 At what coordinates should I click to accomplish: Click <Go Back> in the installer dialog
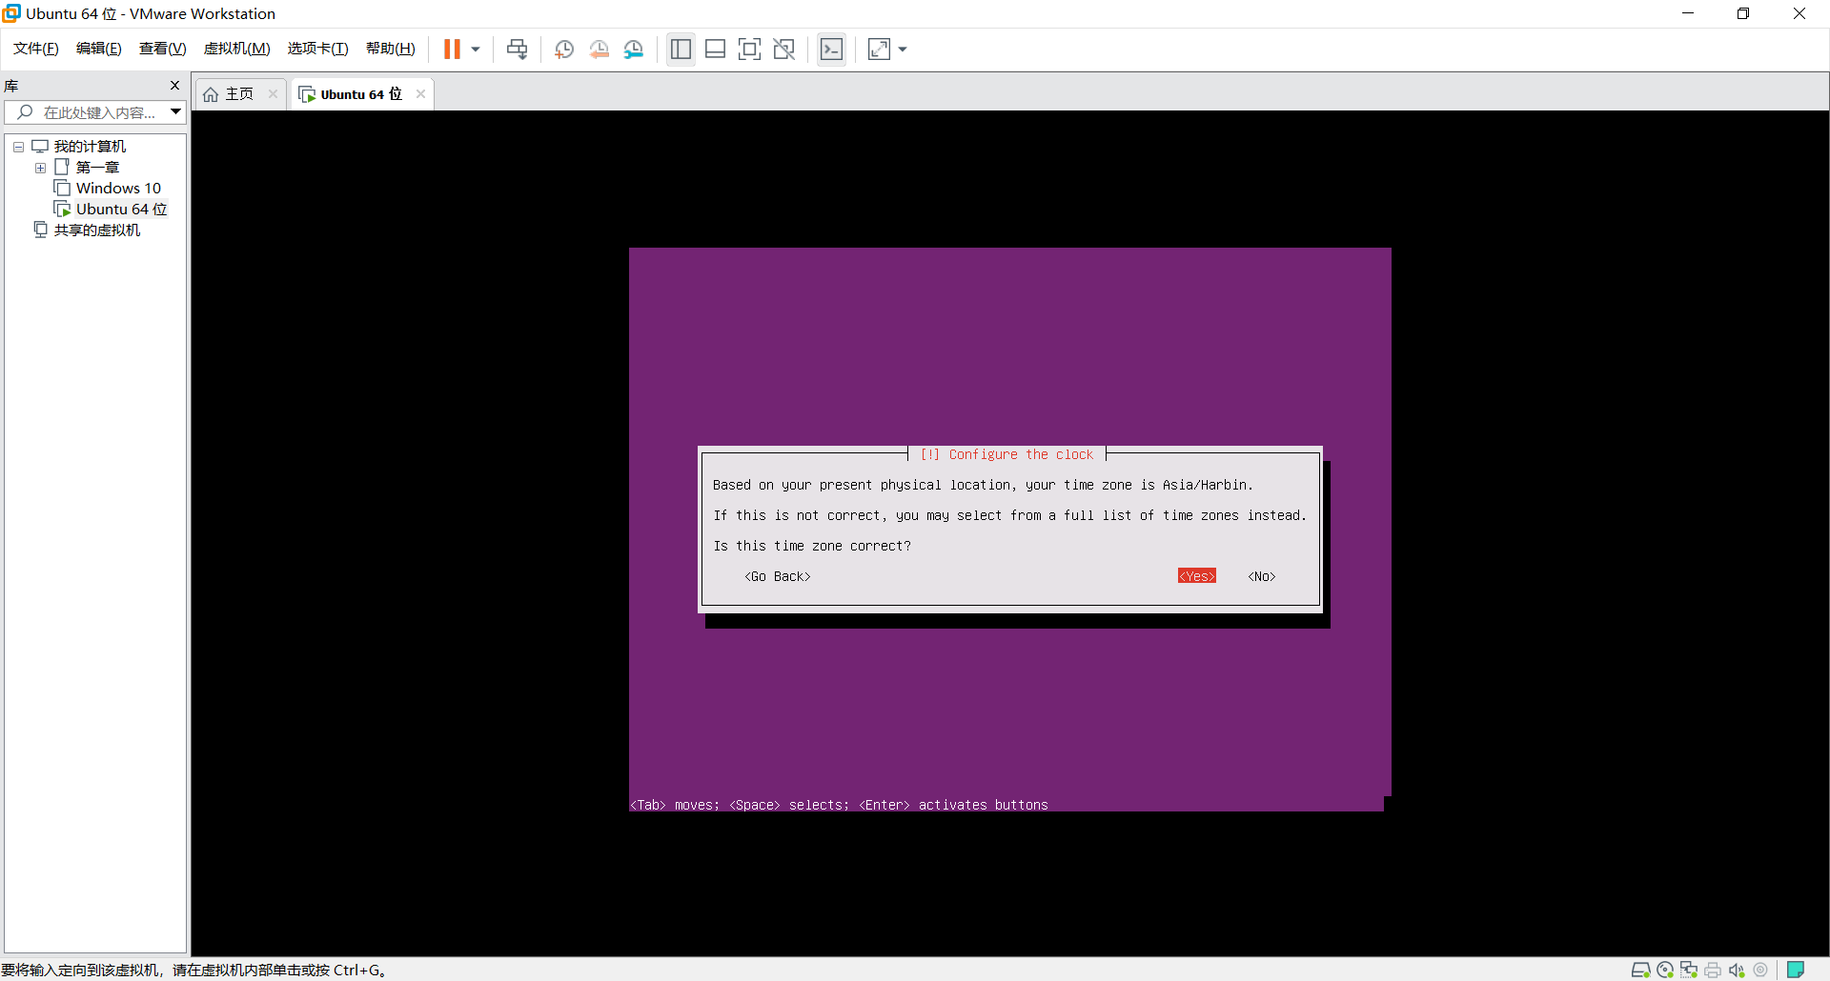tap(778, 576)
